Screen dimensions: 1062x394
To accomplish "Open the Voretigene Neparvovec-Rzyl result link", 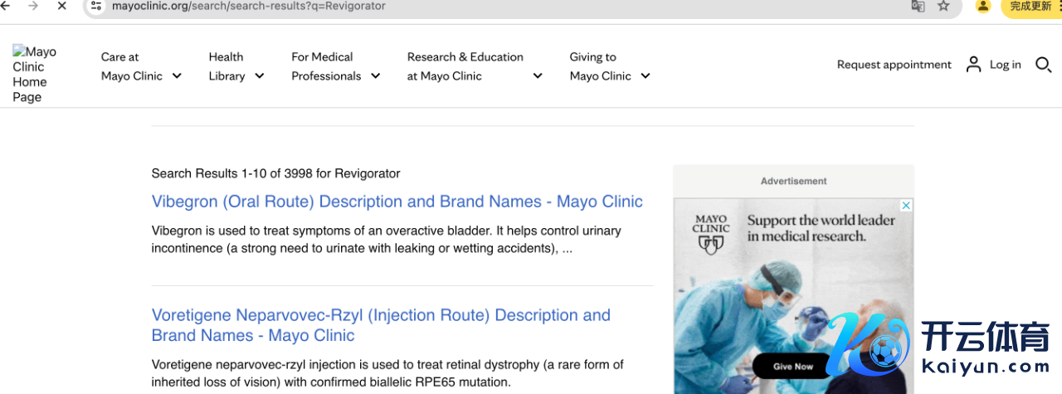I will click(x=381, y=325).
